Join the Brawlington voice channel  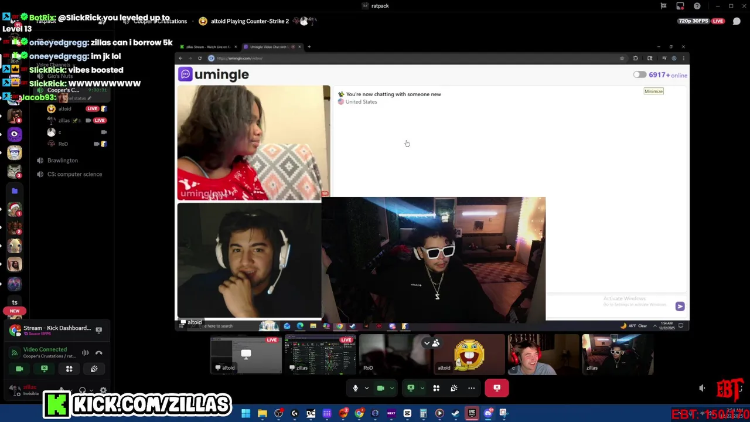62,161
